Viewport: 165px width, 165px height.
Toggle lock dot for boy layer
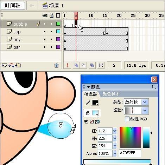coord(51,39)
